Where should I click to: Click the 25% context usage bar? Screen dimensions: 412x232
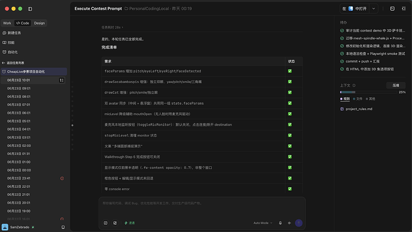(x=368, y=92)
